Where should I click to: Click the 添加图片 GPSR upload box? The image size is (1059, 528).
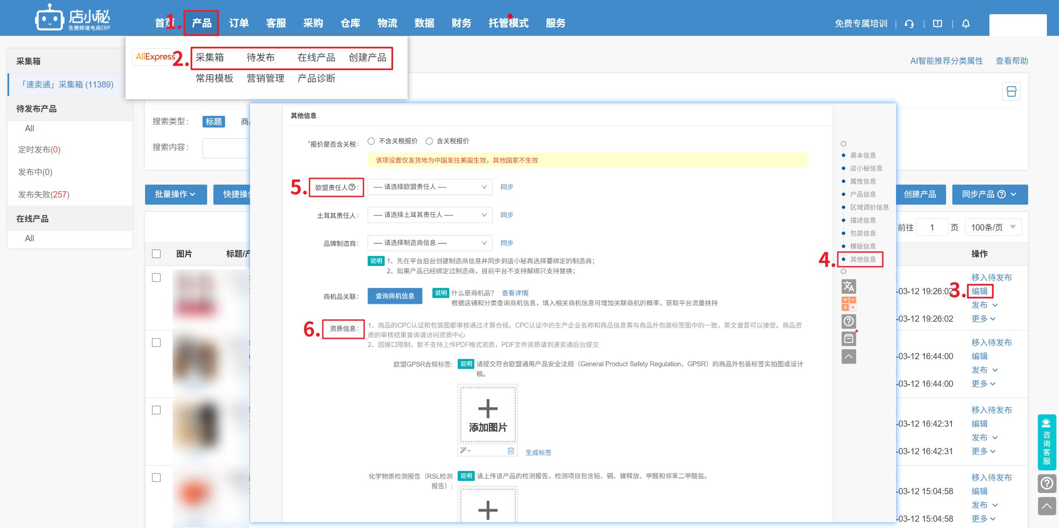click(488, 415)
